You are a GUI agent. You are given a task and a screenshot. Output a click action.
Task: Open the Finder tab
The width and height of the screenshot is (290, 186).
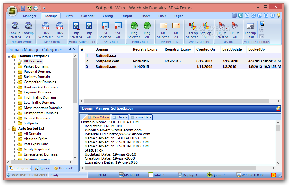coord(145,16)
